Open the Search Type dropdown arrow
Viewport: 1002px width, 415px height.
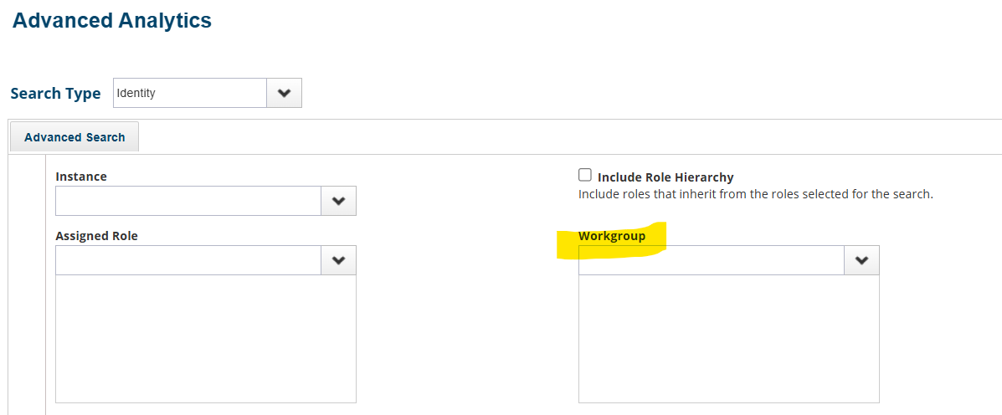click(284, 94)
